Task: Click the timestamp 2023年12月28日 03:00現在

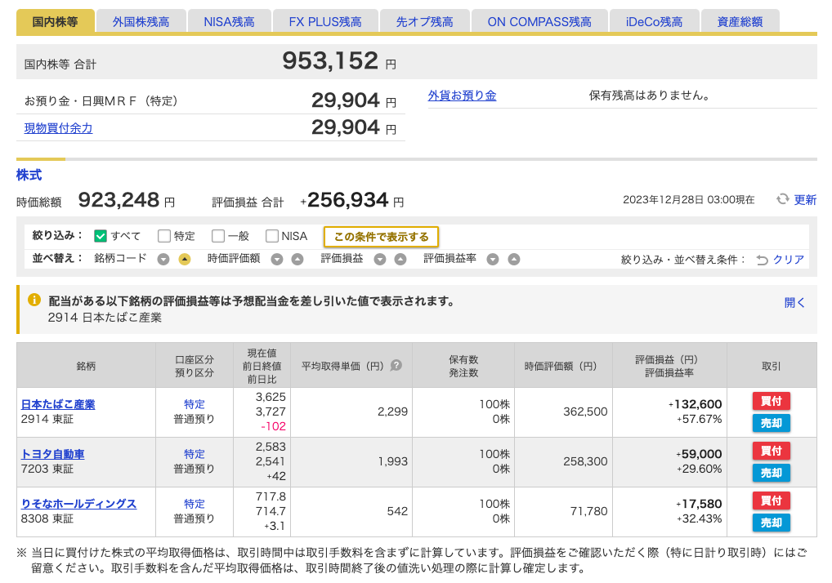Action: [689, 200]
